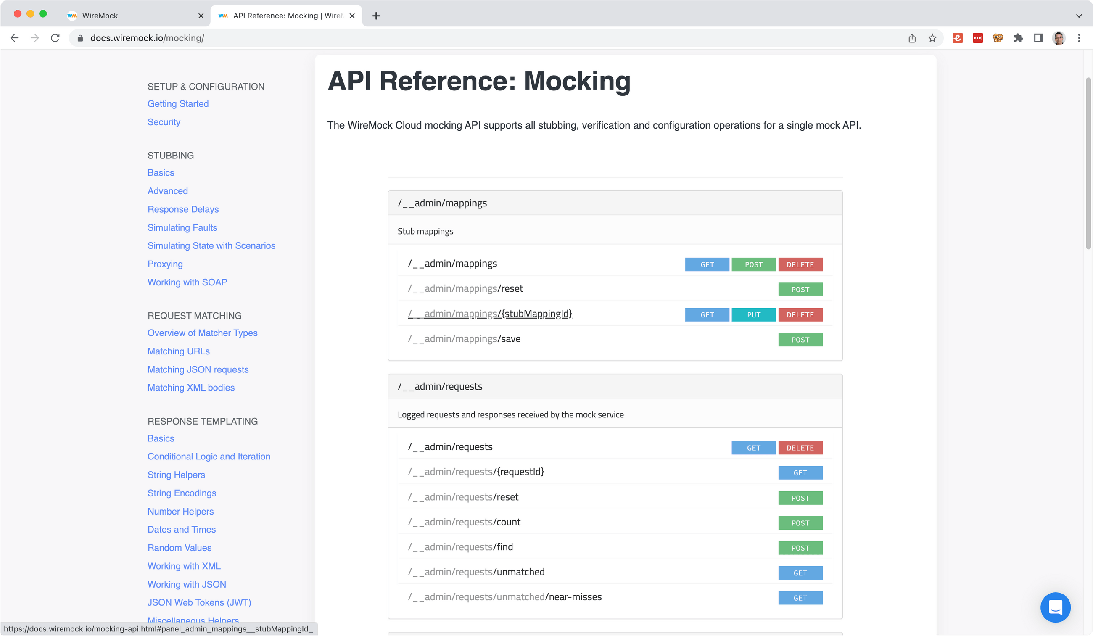Click the browser back arrow
Viewport: 1093px width, 636px height.
(14, 38)
